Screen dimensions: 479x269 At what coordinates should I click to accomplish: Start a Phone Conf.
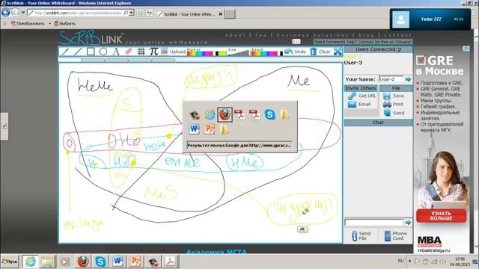[396, 235]
